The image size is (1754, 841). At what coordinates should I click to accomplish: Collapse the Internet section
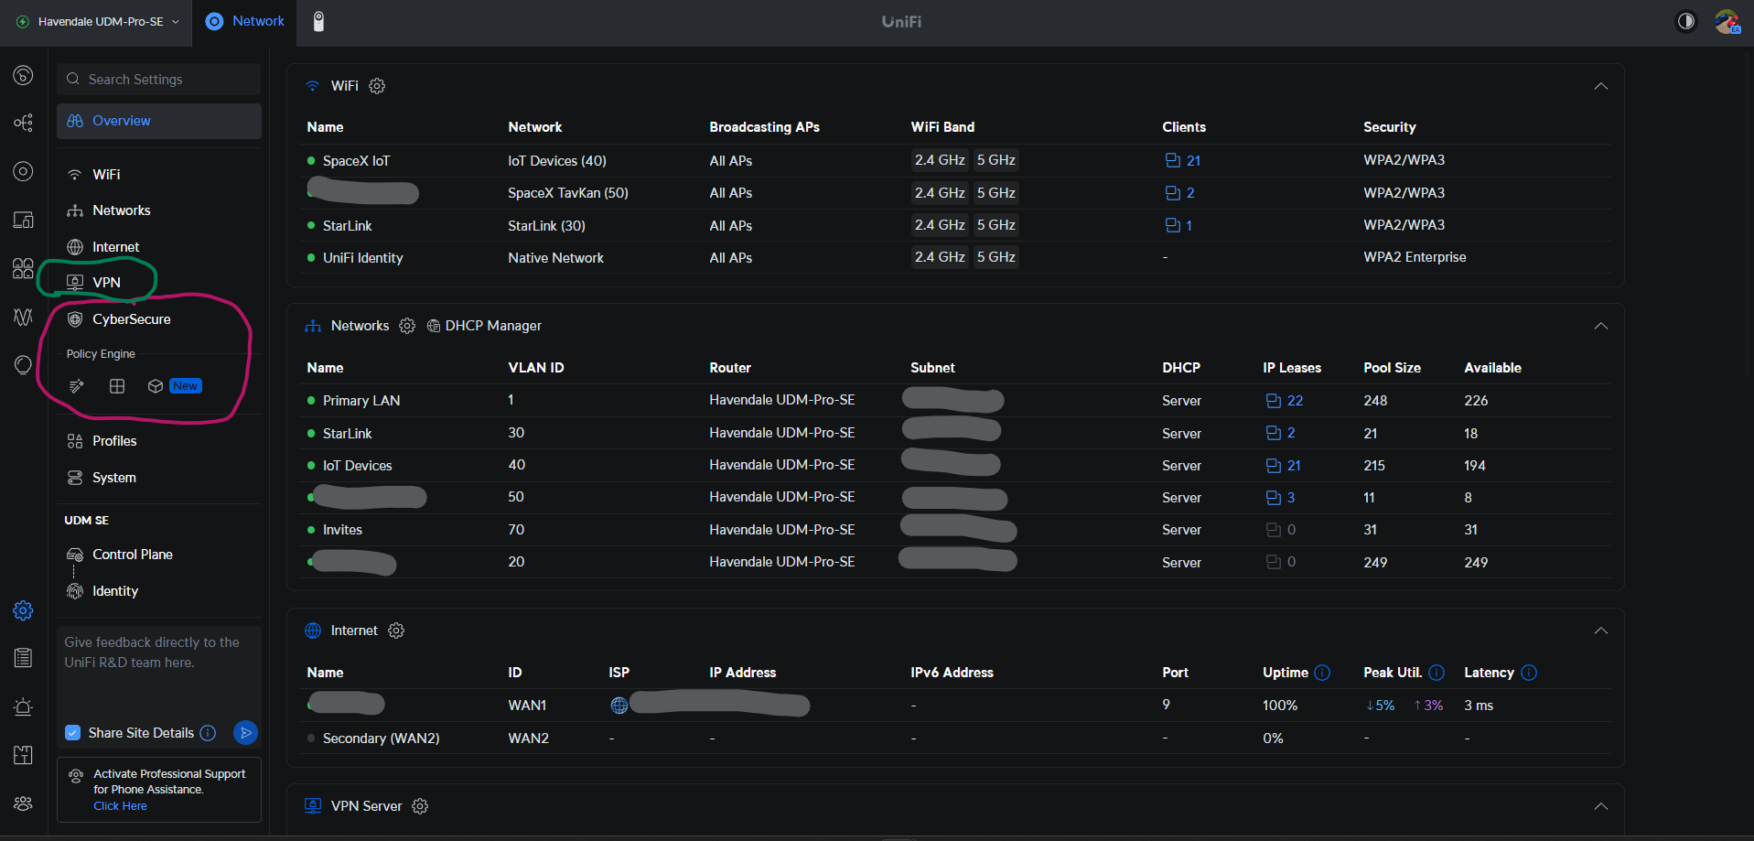pos(1600,631)
